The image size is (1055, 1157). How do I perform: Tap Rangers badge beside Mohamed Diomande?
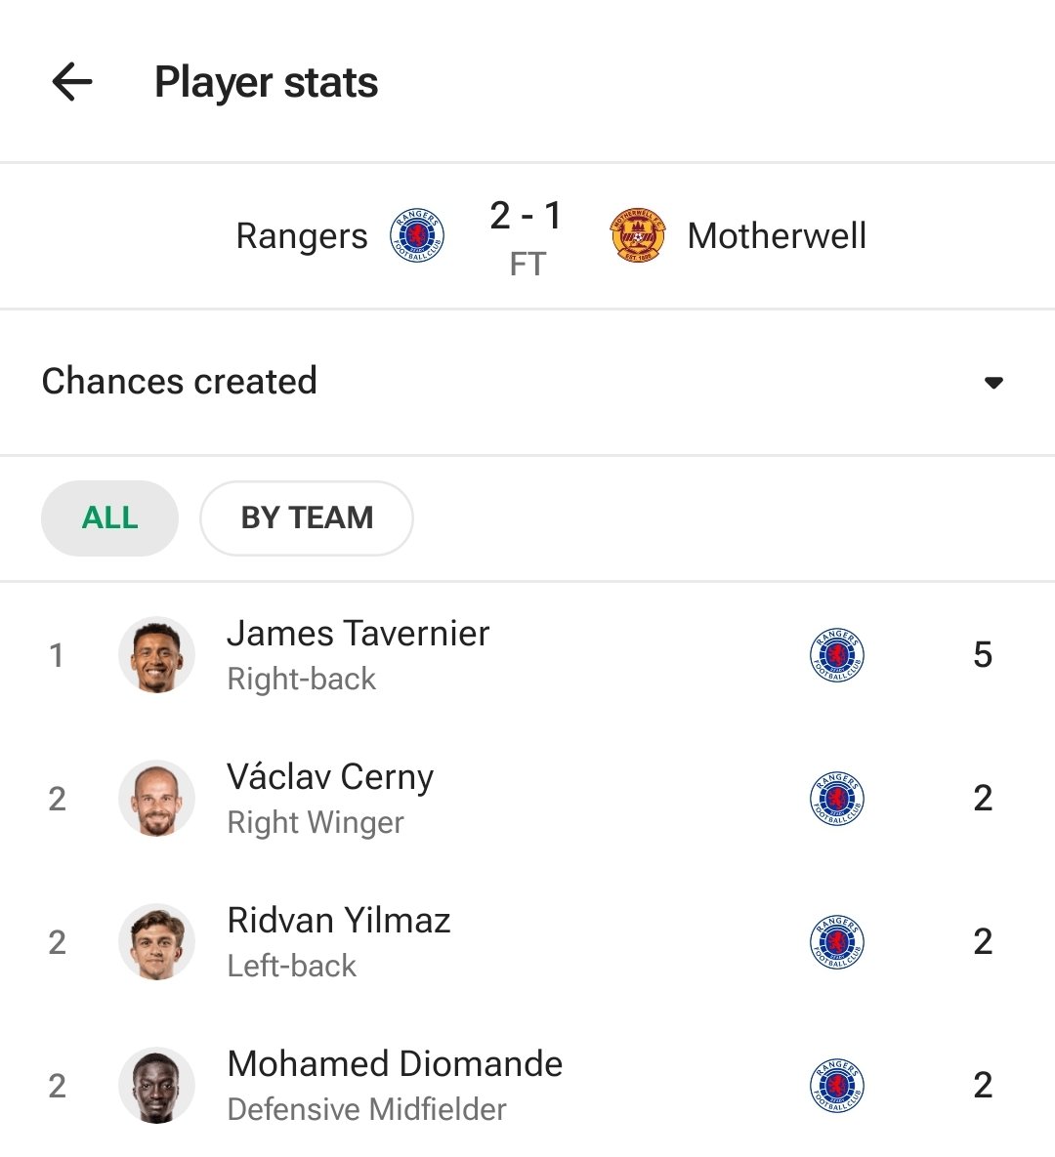pyautogui.click(x=837, y=1086)
